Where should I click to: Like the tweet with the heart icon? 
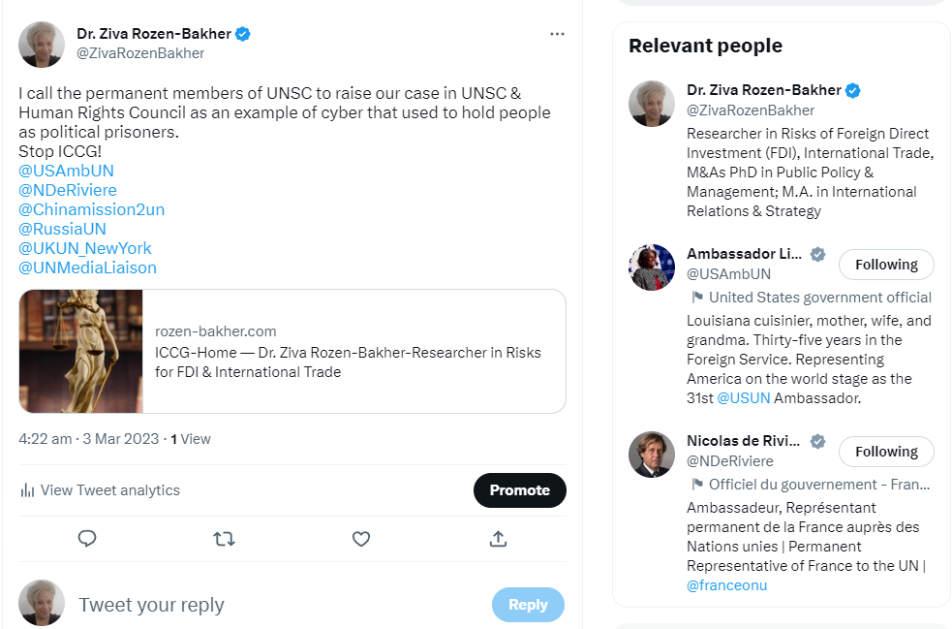361,538
